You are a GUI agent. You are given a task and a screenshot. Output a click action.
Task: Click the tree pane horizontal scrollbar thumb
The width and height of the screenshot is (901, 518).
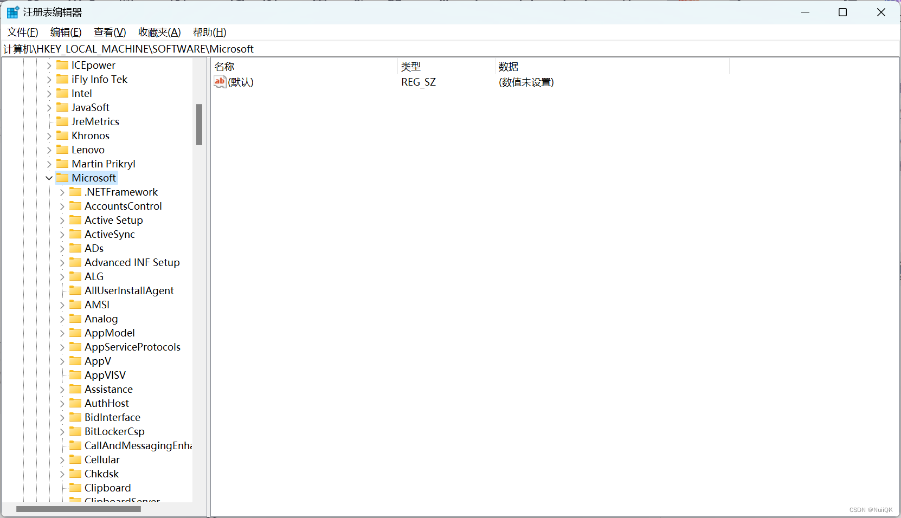point(79,509)
